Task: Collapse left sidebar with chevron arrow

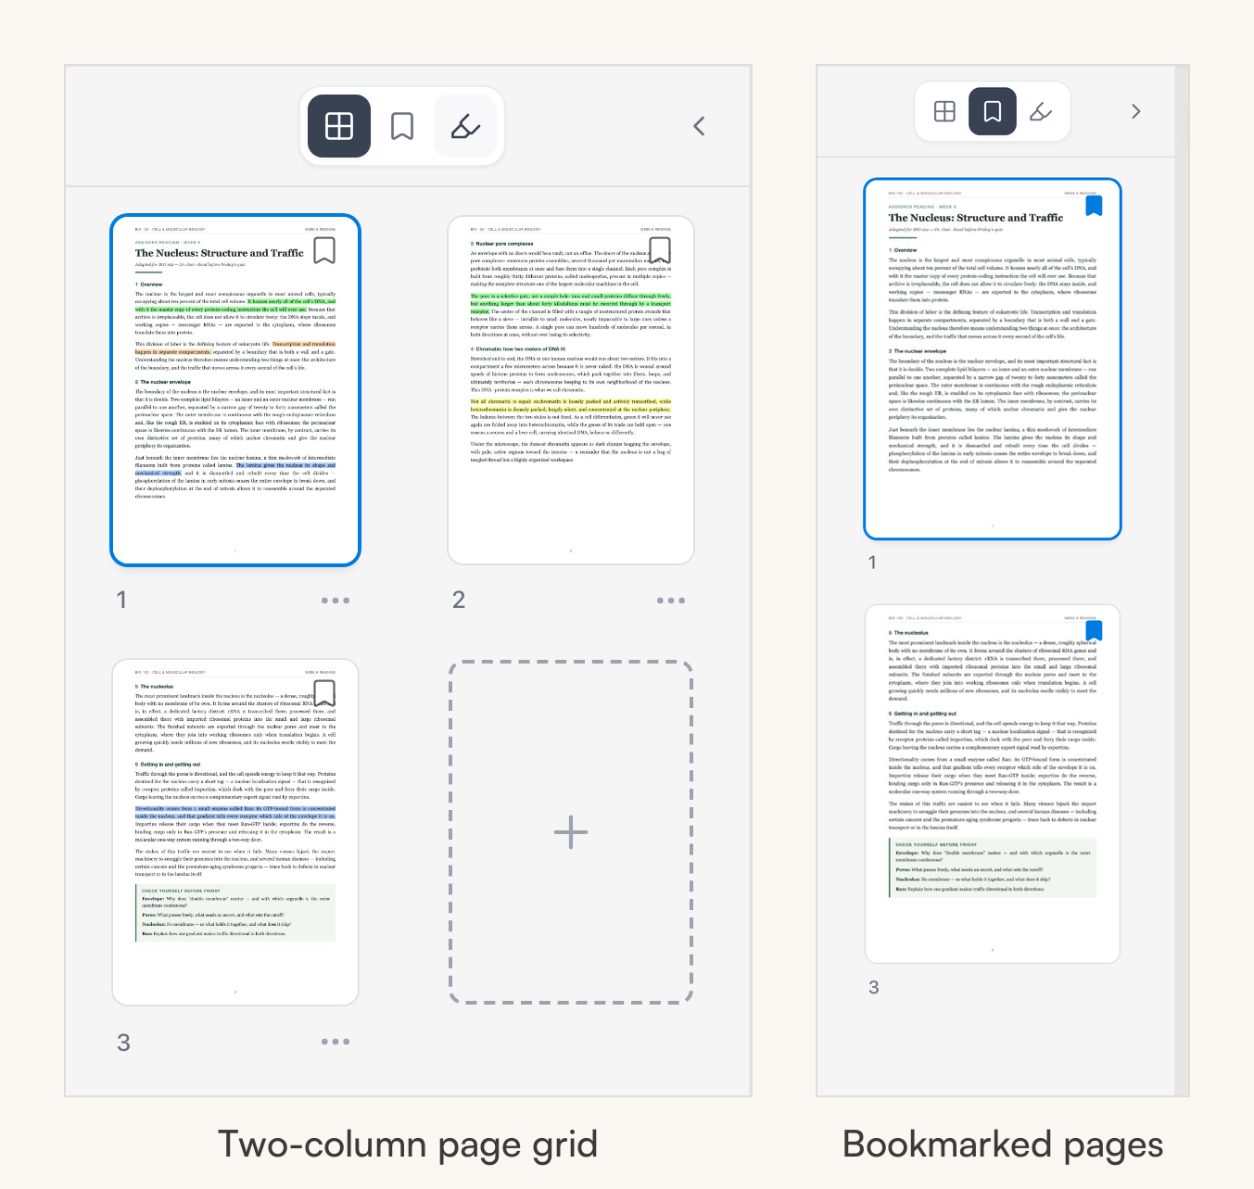Action: click(700, 126)
